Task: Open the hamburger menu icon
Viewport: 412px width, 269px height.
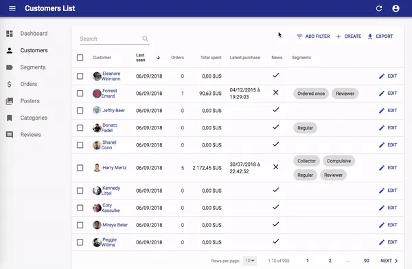Action: (x=12, y=8)
